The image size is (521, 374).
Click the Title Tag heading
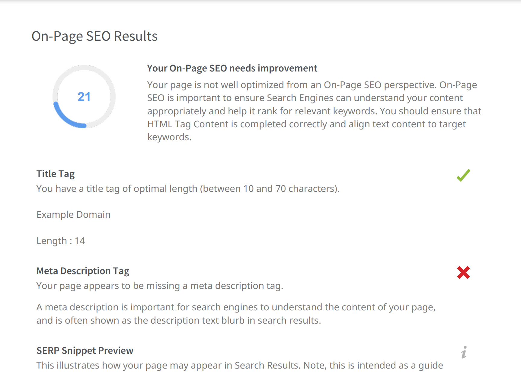[56, 174]
